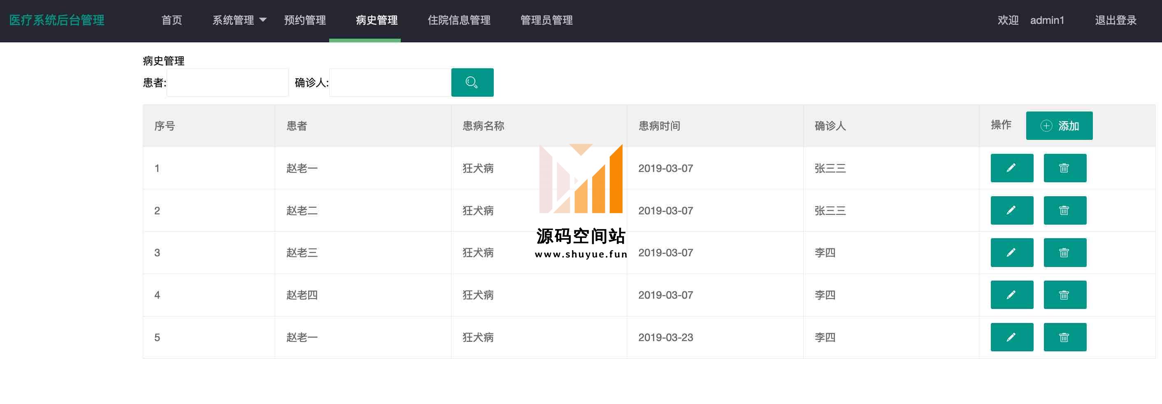Edit record 4 with pencil icon
Viewport: 1162px width, 404px height.
click(1011, 295)
